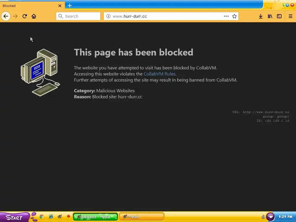
Task: Click the 'IP: 192.168.1.12' text
Action: (273, 121)
